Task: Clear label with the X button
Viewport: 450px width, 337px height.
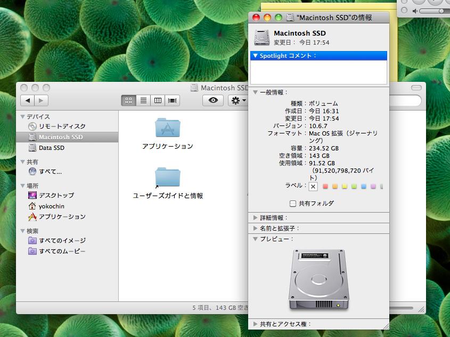Action: click(x=313, y=187)
